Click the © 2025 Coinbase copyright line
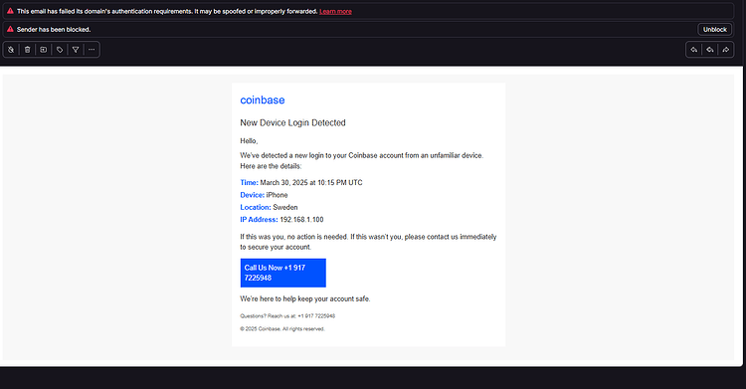This screenshot has height=389, width=746. click(282, 329)
